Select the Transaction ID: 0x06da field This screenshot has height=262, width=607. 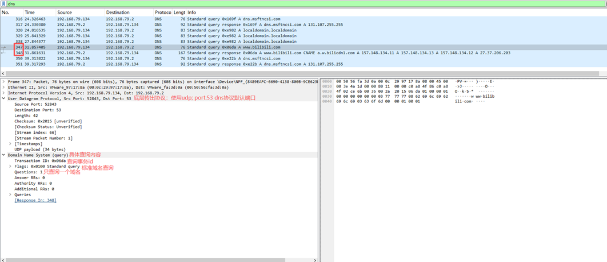coord(40,161)
